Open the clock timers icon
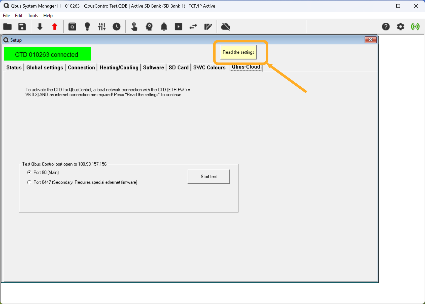The image size is (425, 304). pos(117,26)
